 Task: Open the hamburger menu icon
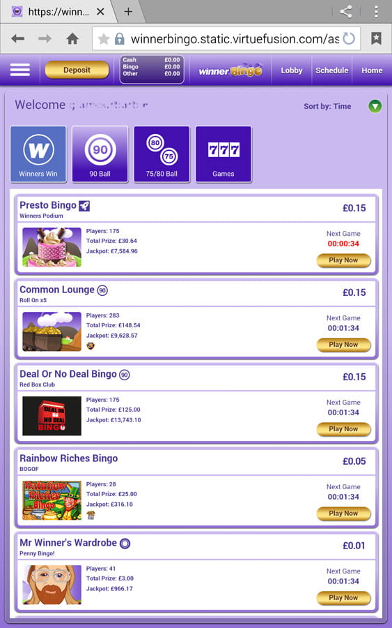20,70
